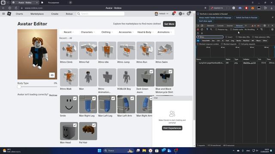Select the Rthro Climb animation thumbnail
Viewport: 275px width, 154px height.
pyautogui.click(x=69, y=50)
